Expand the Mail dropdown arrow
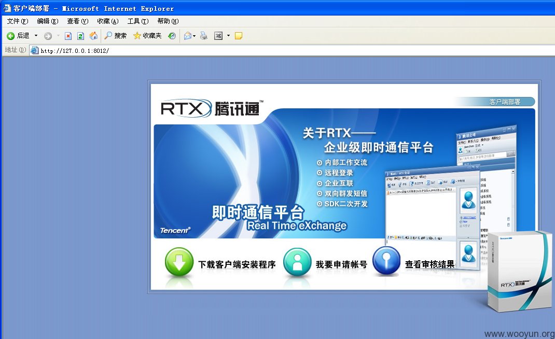555x339 pixels. pyautogui.click(x=195, y=36)
